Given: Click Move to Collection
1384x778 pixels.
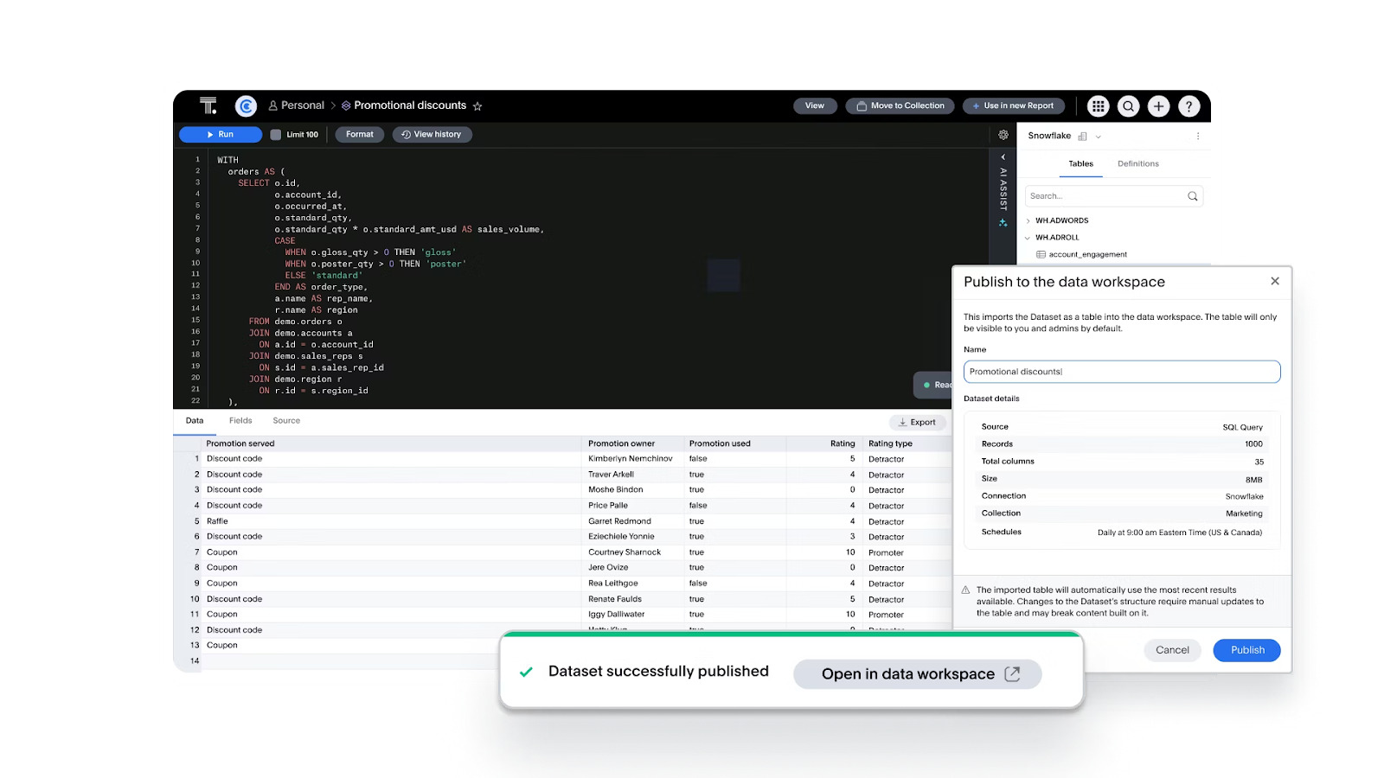Looking at the screenshot, I should (900, 105).
